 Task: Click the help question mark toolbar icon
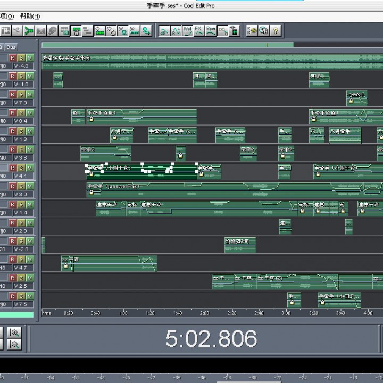click(x=276, y=30)
